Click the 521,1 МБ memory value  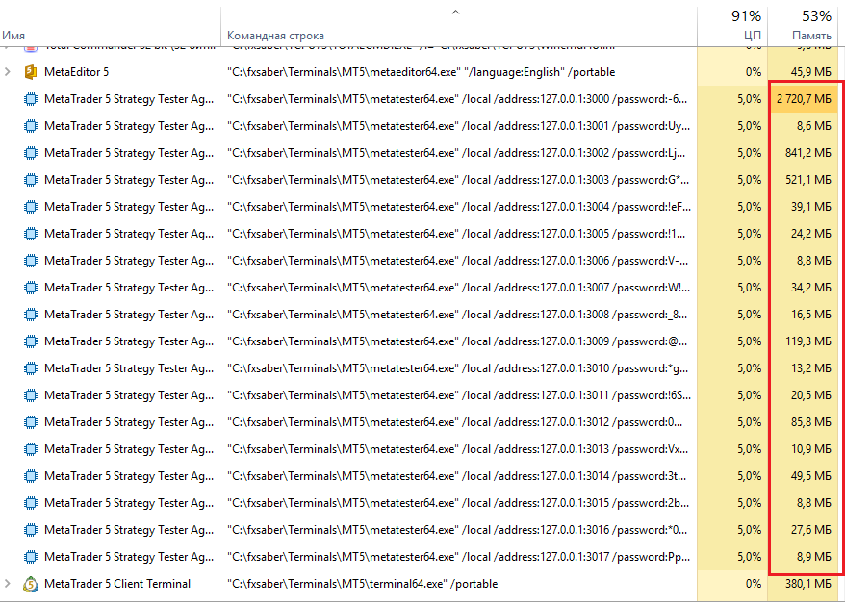point(808,180)
